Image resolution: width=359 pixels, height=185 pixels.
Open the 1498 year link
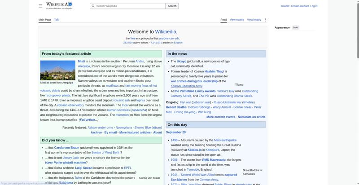point(174,140)
